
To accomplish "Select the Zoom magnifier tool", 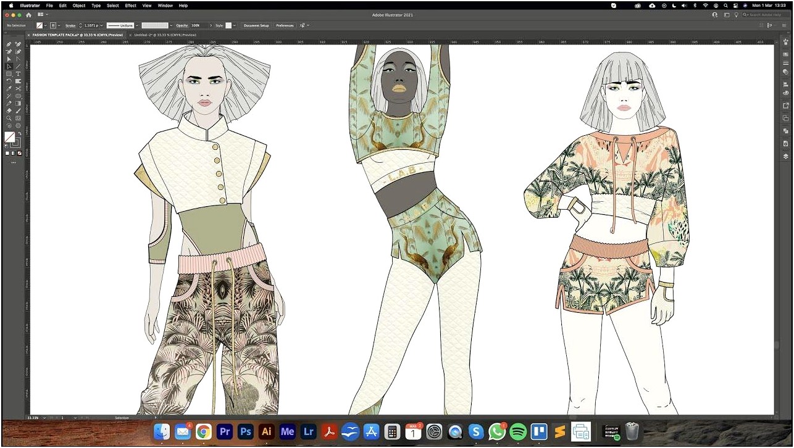I will point(9,118).
